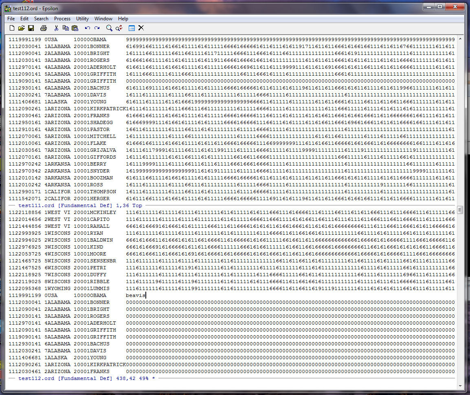Open the Process menu
The image size is (470, 395).
tap(62, 19)
